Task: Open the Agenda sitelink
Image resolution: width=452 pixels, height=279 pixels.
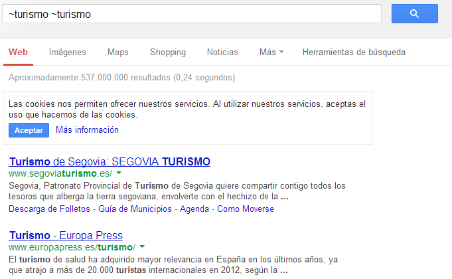Action: pos(194,209)
